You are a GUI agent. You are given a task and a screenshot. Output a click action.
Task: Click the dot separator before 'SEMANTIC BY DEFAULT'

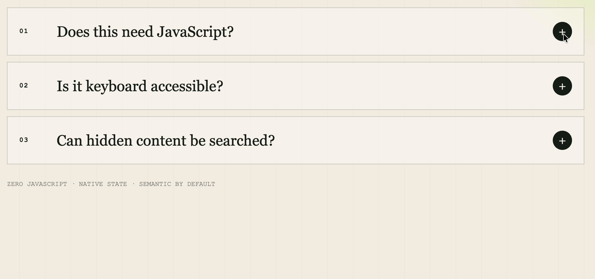[x=134, y=184]
